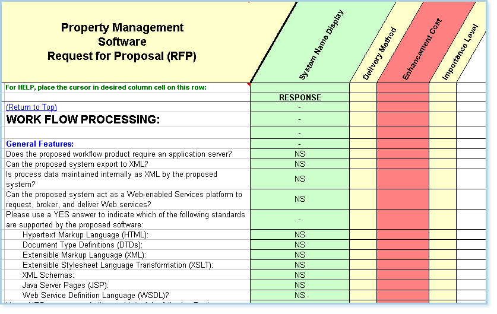Select NS response in the JSP row
Viewport: 497px width, 314px height.
point(300,285)
